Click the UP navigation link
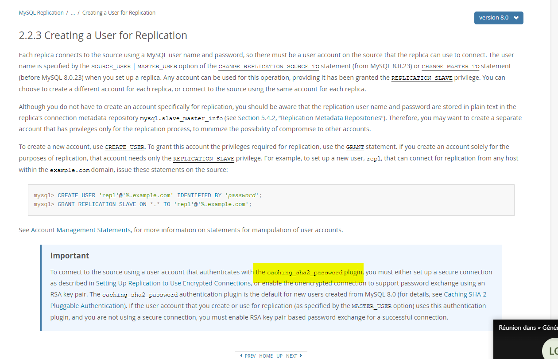This screenshot has width=558, height=359. coord(279,356)
